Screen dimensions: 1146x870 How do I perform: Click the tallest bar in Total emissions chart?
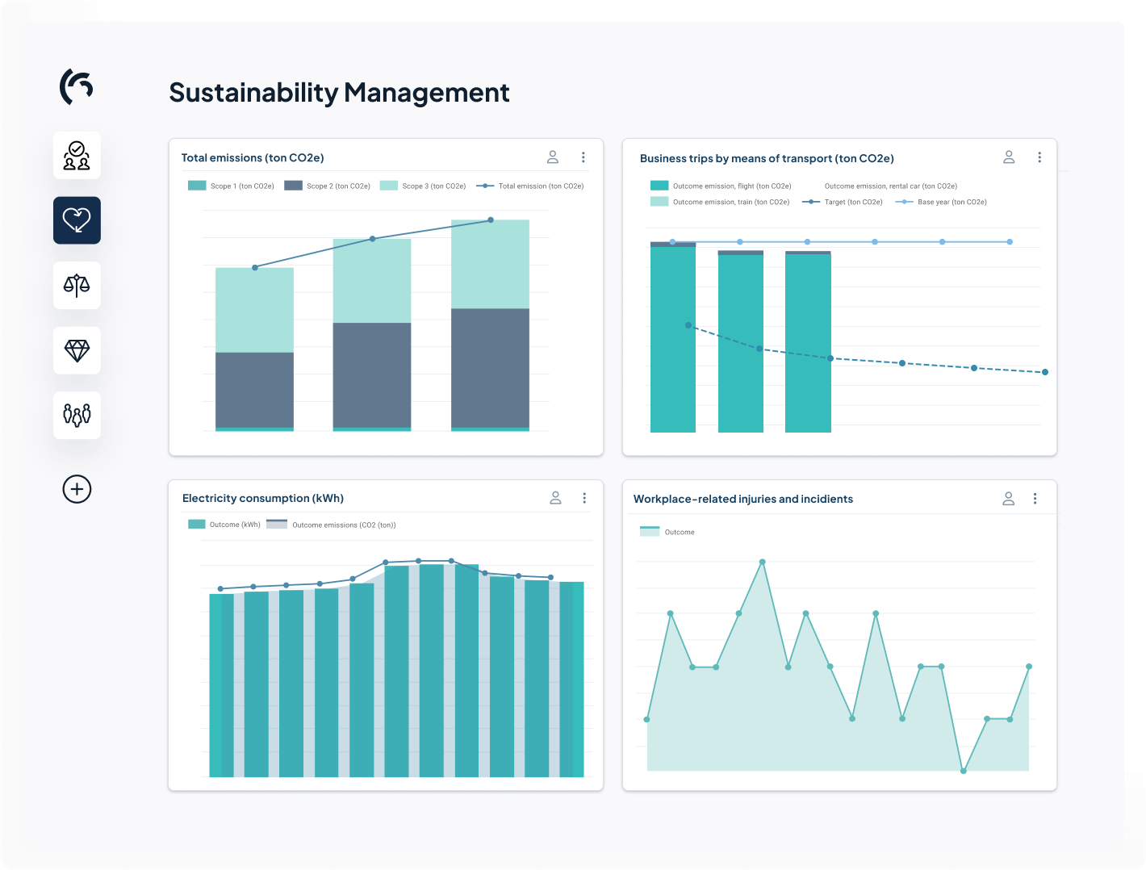pyautogui.click(x=490, y=323)
